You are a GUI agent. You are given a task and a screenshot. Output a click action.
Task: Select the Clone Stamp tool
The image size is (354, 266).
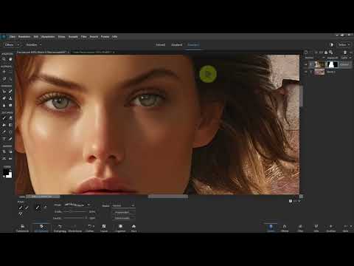pos(10,98)
